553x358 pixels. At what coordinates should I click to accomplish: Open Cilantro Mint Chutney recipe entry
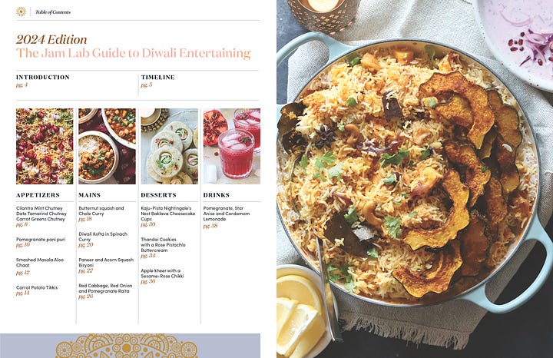39,208
